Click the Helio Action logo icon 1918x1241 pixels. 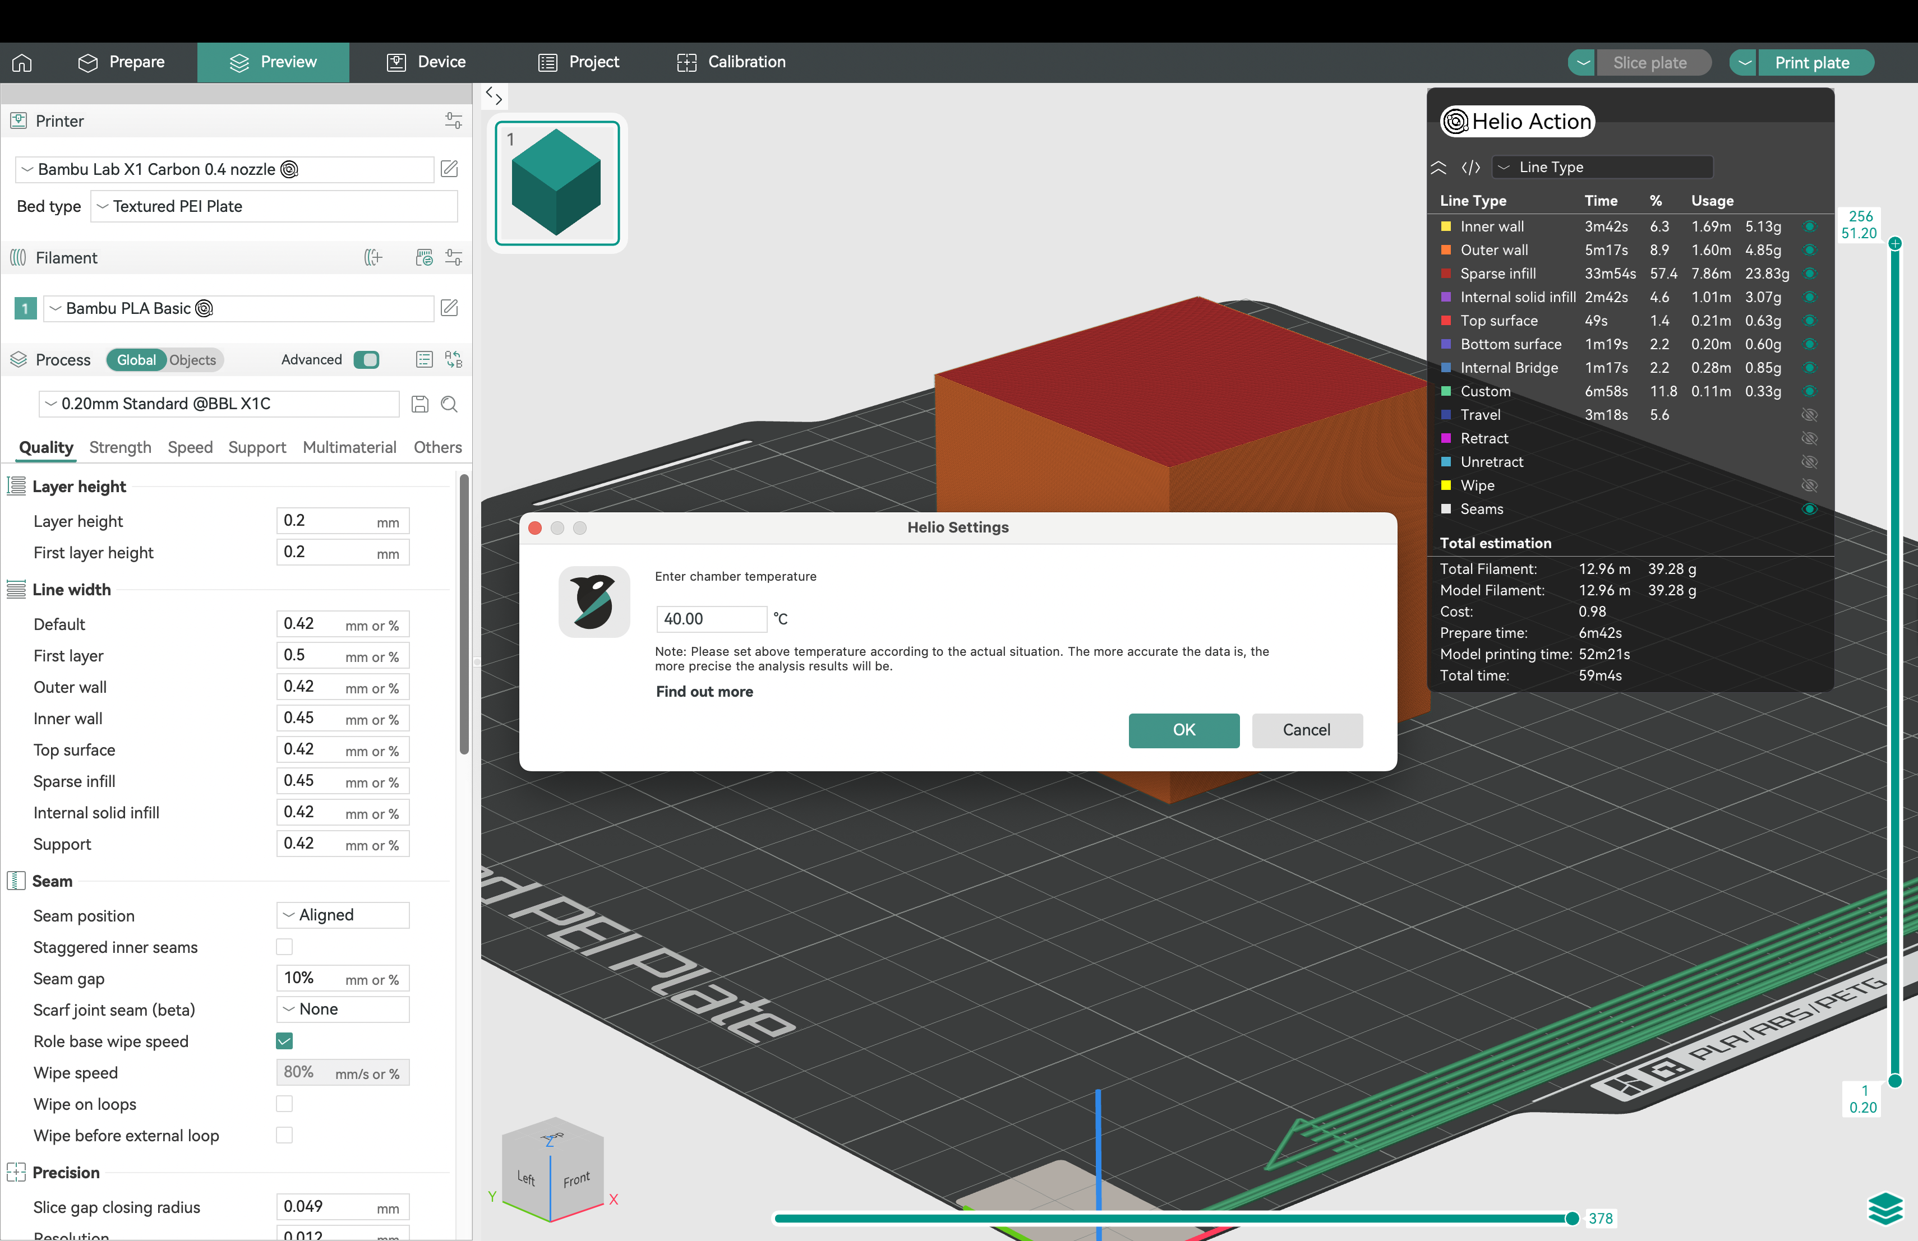(1455, 122)
